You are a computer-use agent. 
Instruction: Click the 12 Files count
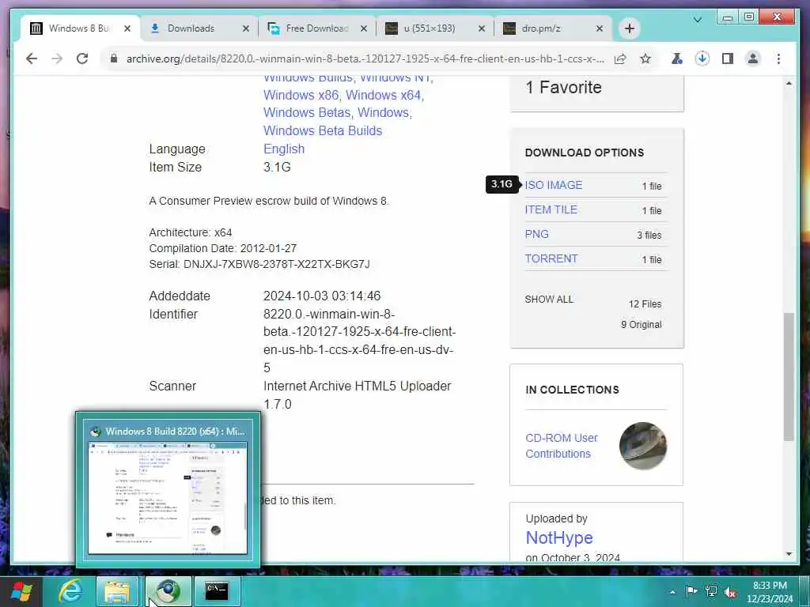point(645,304)
